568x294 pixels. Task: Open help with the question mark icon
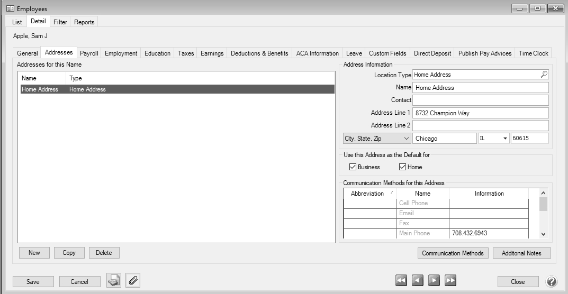pos(551,281)
